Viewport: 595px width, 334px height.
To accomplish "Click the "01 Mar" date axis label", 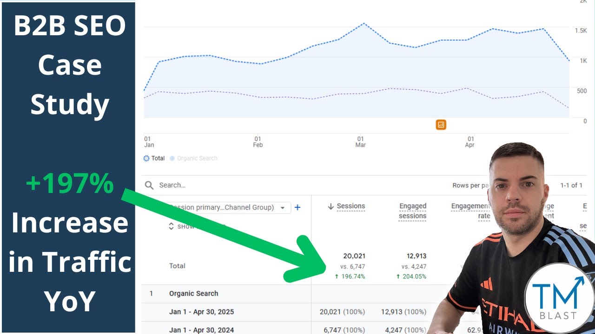I will 360,142.
